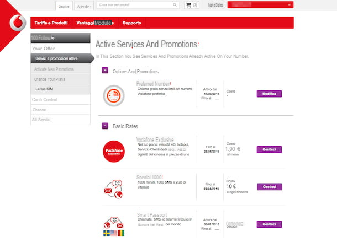Collapse the Options And Promotions section
337x242 pixels.
105,70
